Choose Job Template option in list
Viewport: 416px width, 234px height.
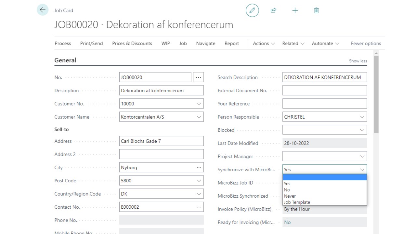click(297, 202)
